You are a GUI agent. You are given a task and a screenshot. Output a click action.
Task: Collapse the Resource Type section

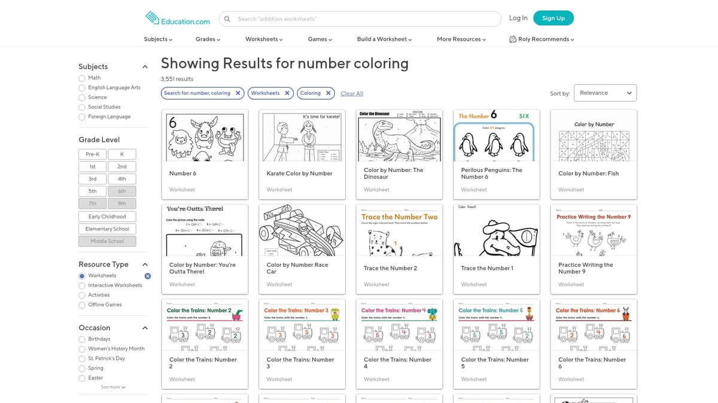144,264
